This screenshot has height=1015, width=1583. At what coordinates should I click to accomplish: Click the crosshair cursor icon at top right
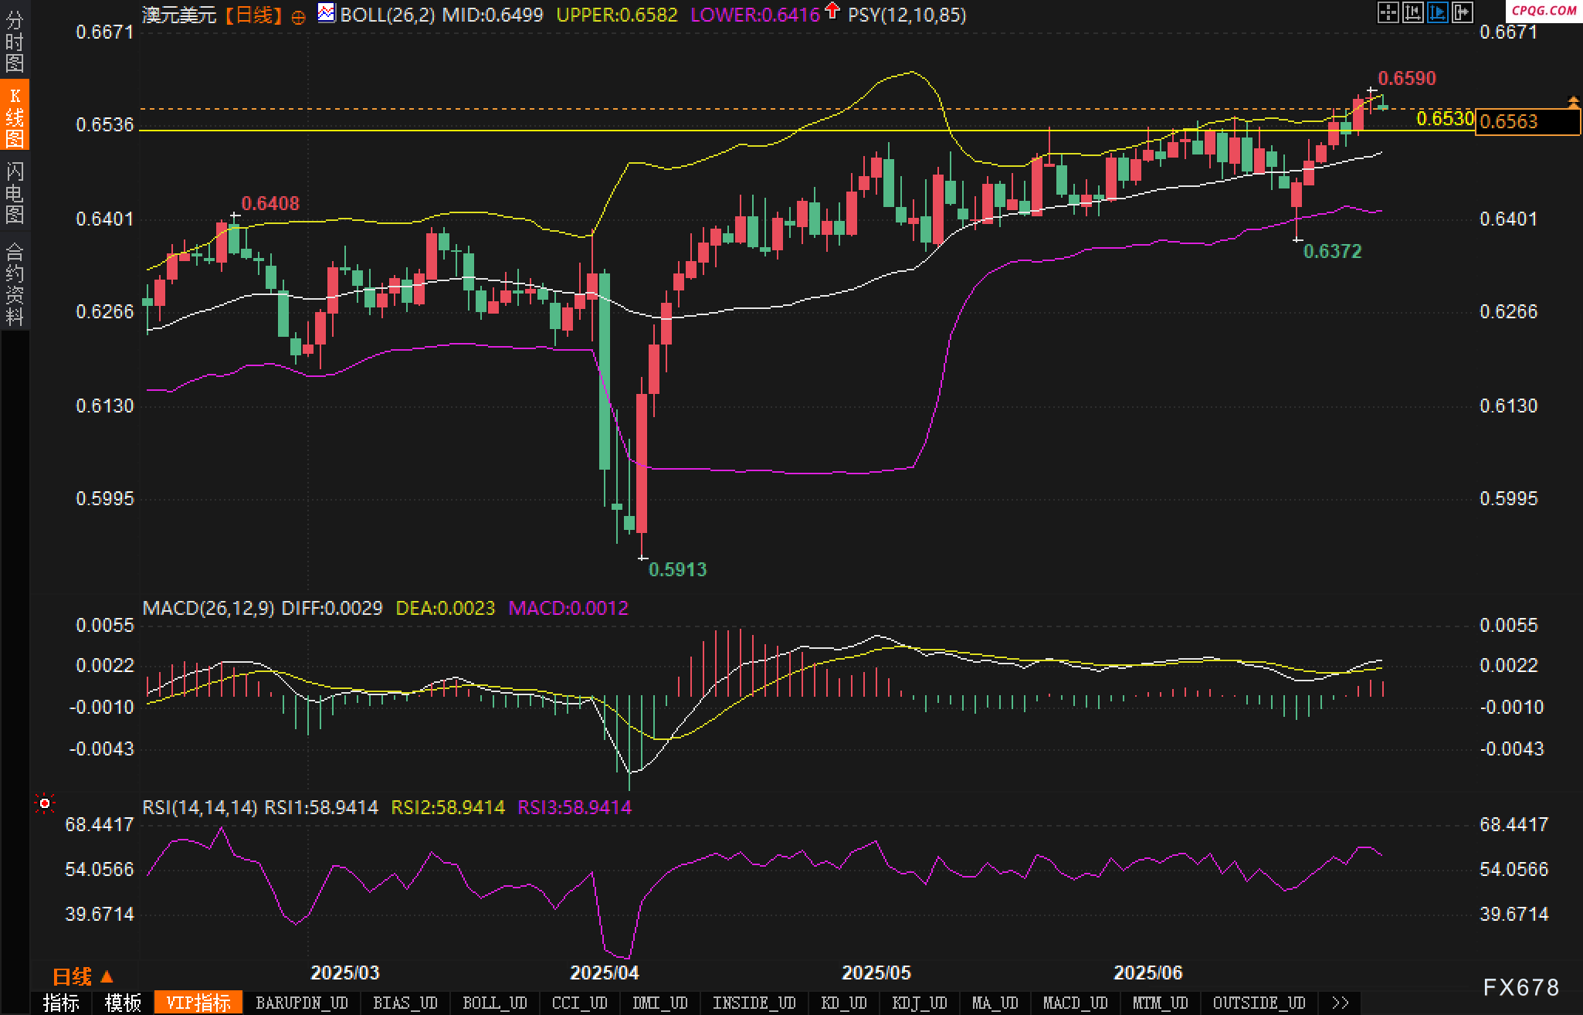pos(1388,12)
